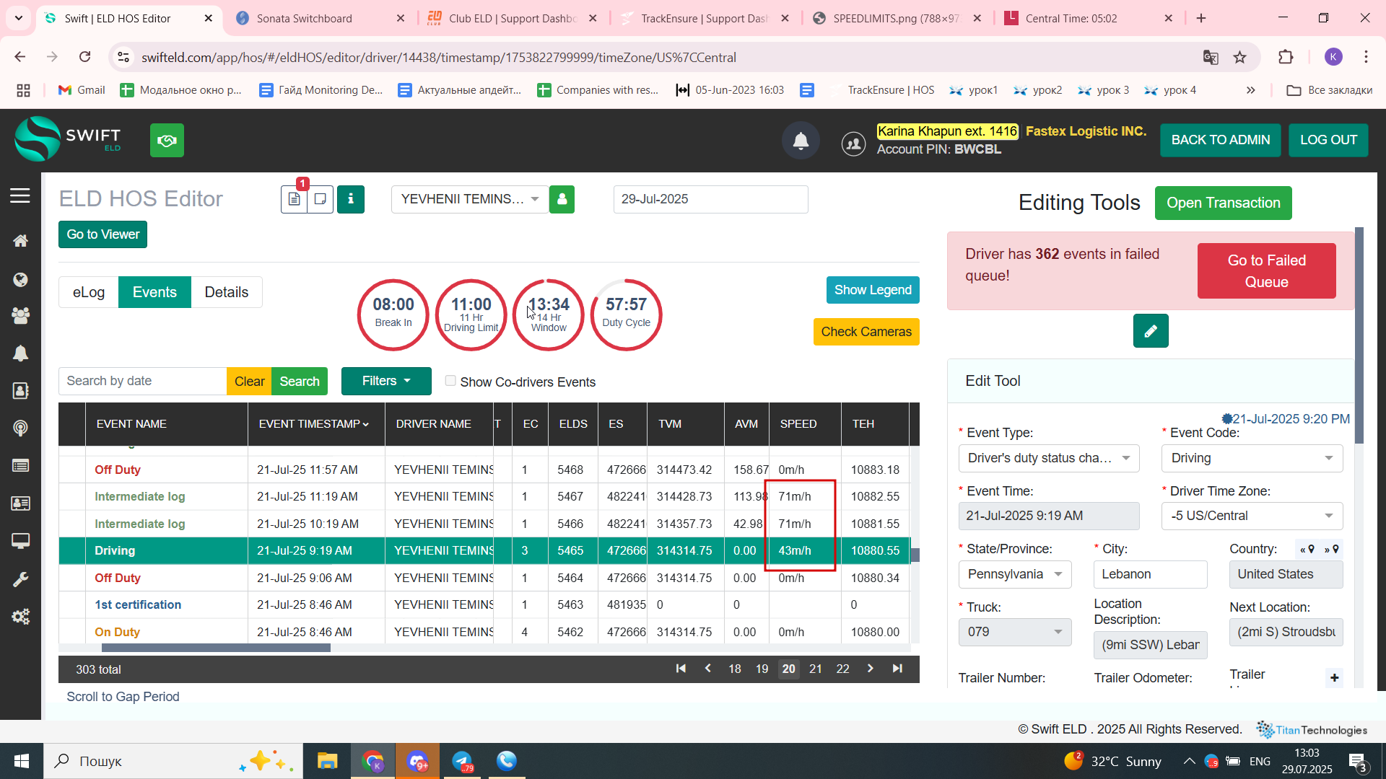Click the Search by date field
Screen dimensions: 1386x779
coord(142,381)
